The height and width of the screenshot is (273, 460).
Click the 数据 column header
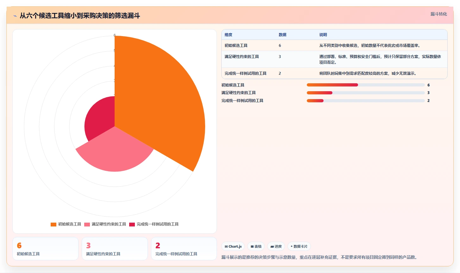tap(282, 35)
